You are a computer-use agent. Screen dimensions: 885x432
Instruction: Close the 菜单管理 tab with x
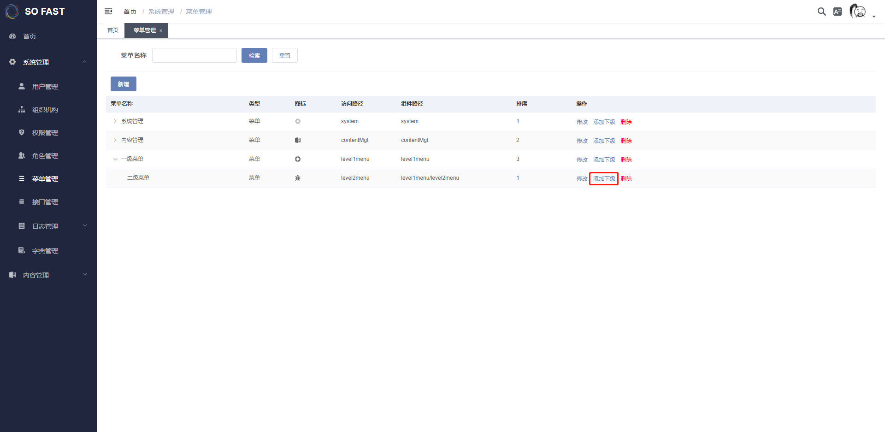[x=161, y=30]
